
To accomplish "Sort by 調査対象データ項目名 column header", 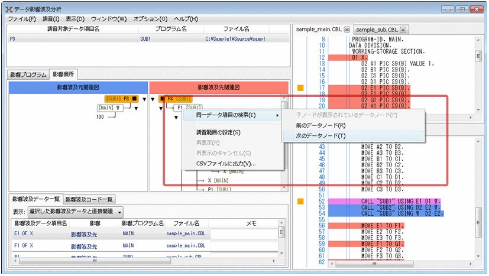I will [73, 29].
